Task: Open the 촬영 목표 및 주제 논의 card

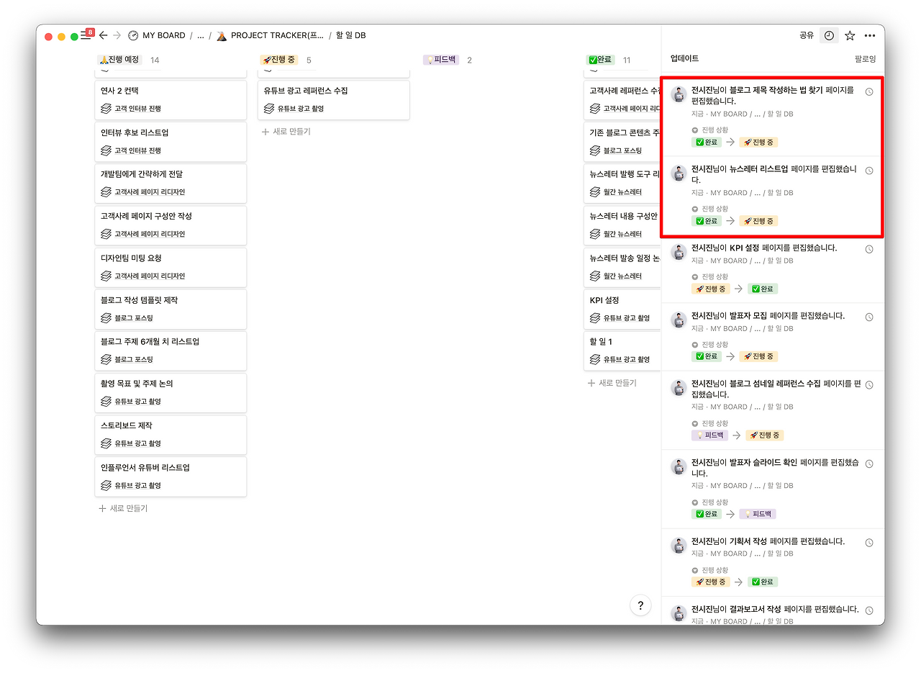Action: 171,392
